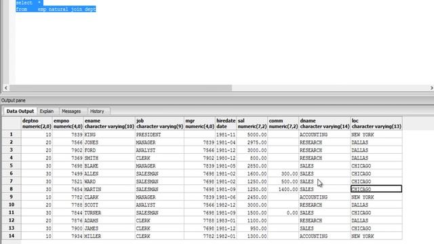This screenshot has height=244, width=434.
Task: Click the highlighted CHICAGO cell in row 8
Action: point(376,189)
